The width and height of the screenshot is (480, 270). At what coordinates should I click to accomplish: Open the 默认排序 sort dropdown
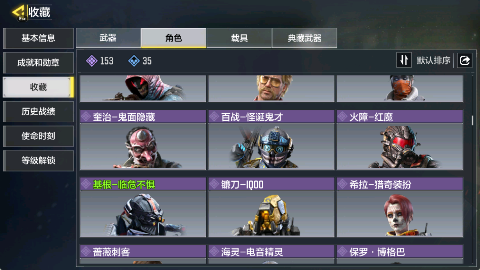(x=434, y=61)
